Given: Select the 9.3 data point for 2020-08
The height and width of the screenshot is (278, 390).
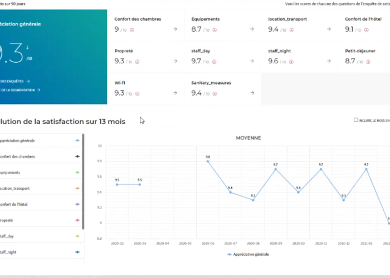Looking at the screenshot, I should 253,200.
